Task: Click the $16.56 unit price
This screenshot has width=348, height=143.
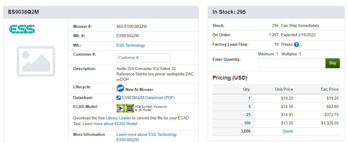Action: (x=287, y=107)
